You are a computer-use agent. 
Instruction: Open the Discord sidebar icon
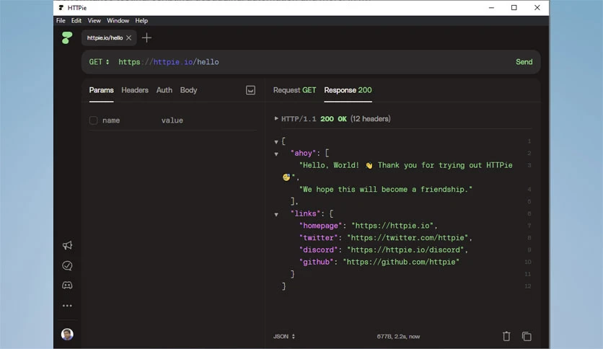(67, 286)
